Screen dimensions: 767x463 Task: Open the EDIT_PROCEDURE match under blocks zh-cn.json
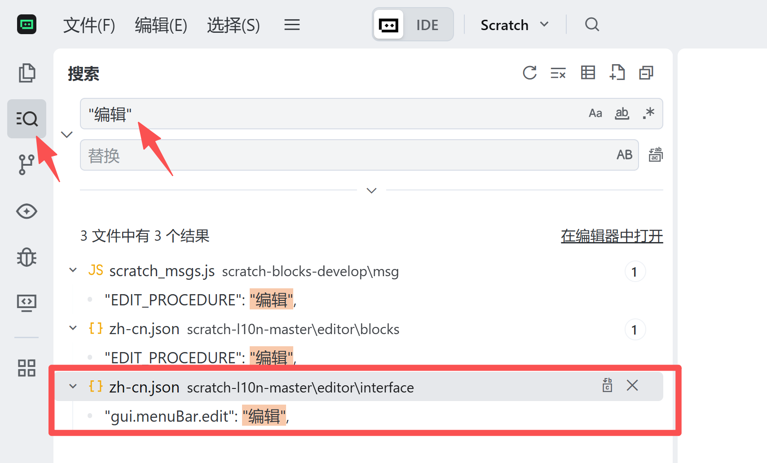tap(200, 357)
